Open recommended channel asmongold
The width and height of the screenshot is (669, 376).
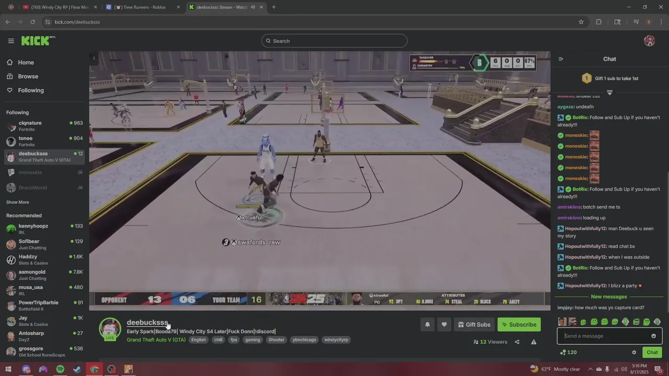[44, 275]
